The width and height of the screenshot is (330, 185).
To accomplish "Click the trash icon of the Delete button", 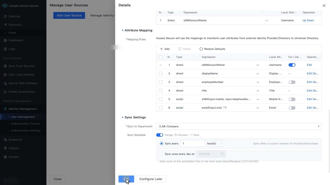I will 180,49.
